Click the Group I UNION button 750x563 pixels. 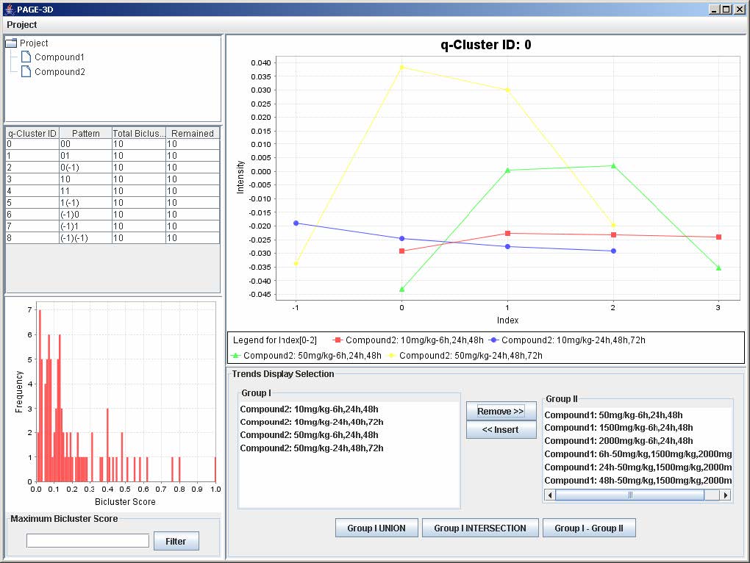[376, 528]
